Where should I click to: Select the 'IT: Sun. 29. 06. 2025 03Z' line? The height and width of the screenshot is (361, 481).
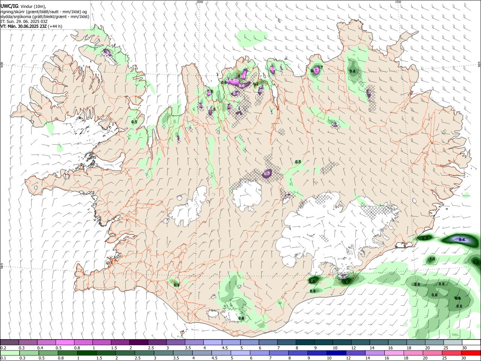click(x=24, y=21)
